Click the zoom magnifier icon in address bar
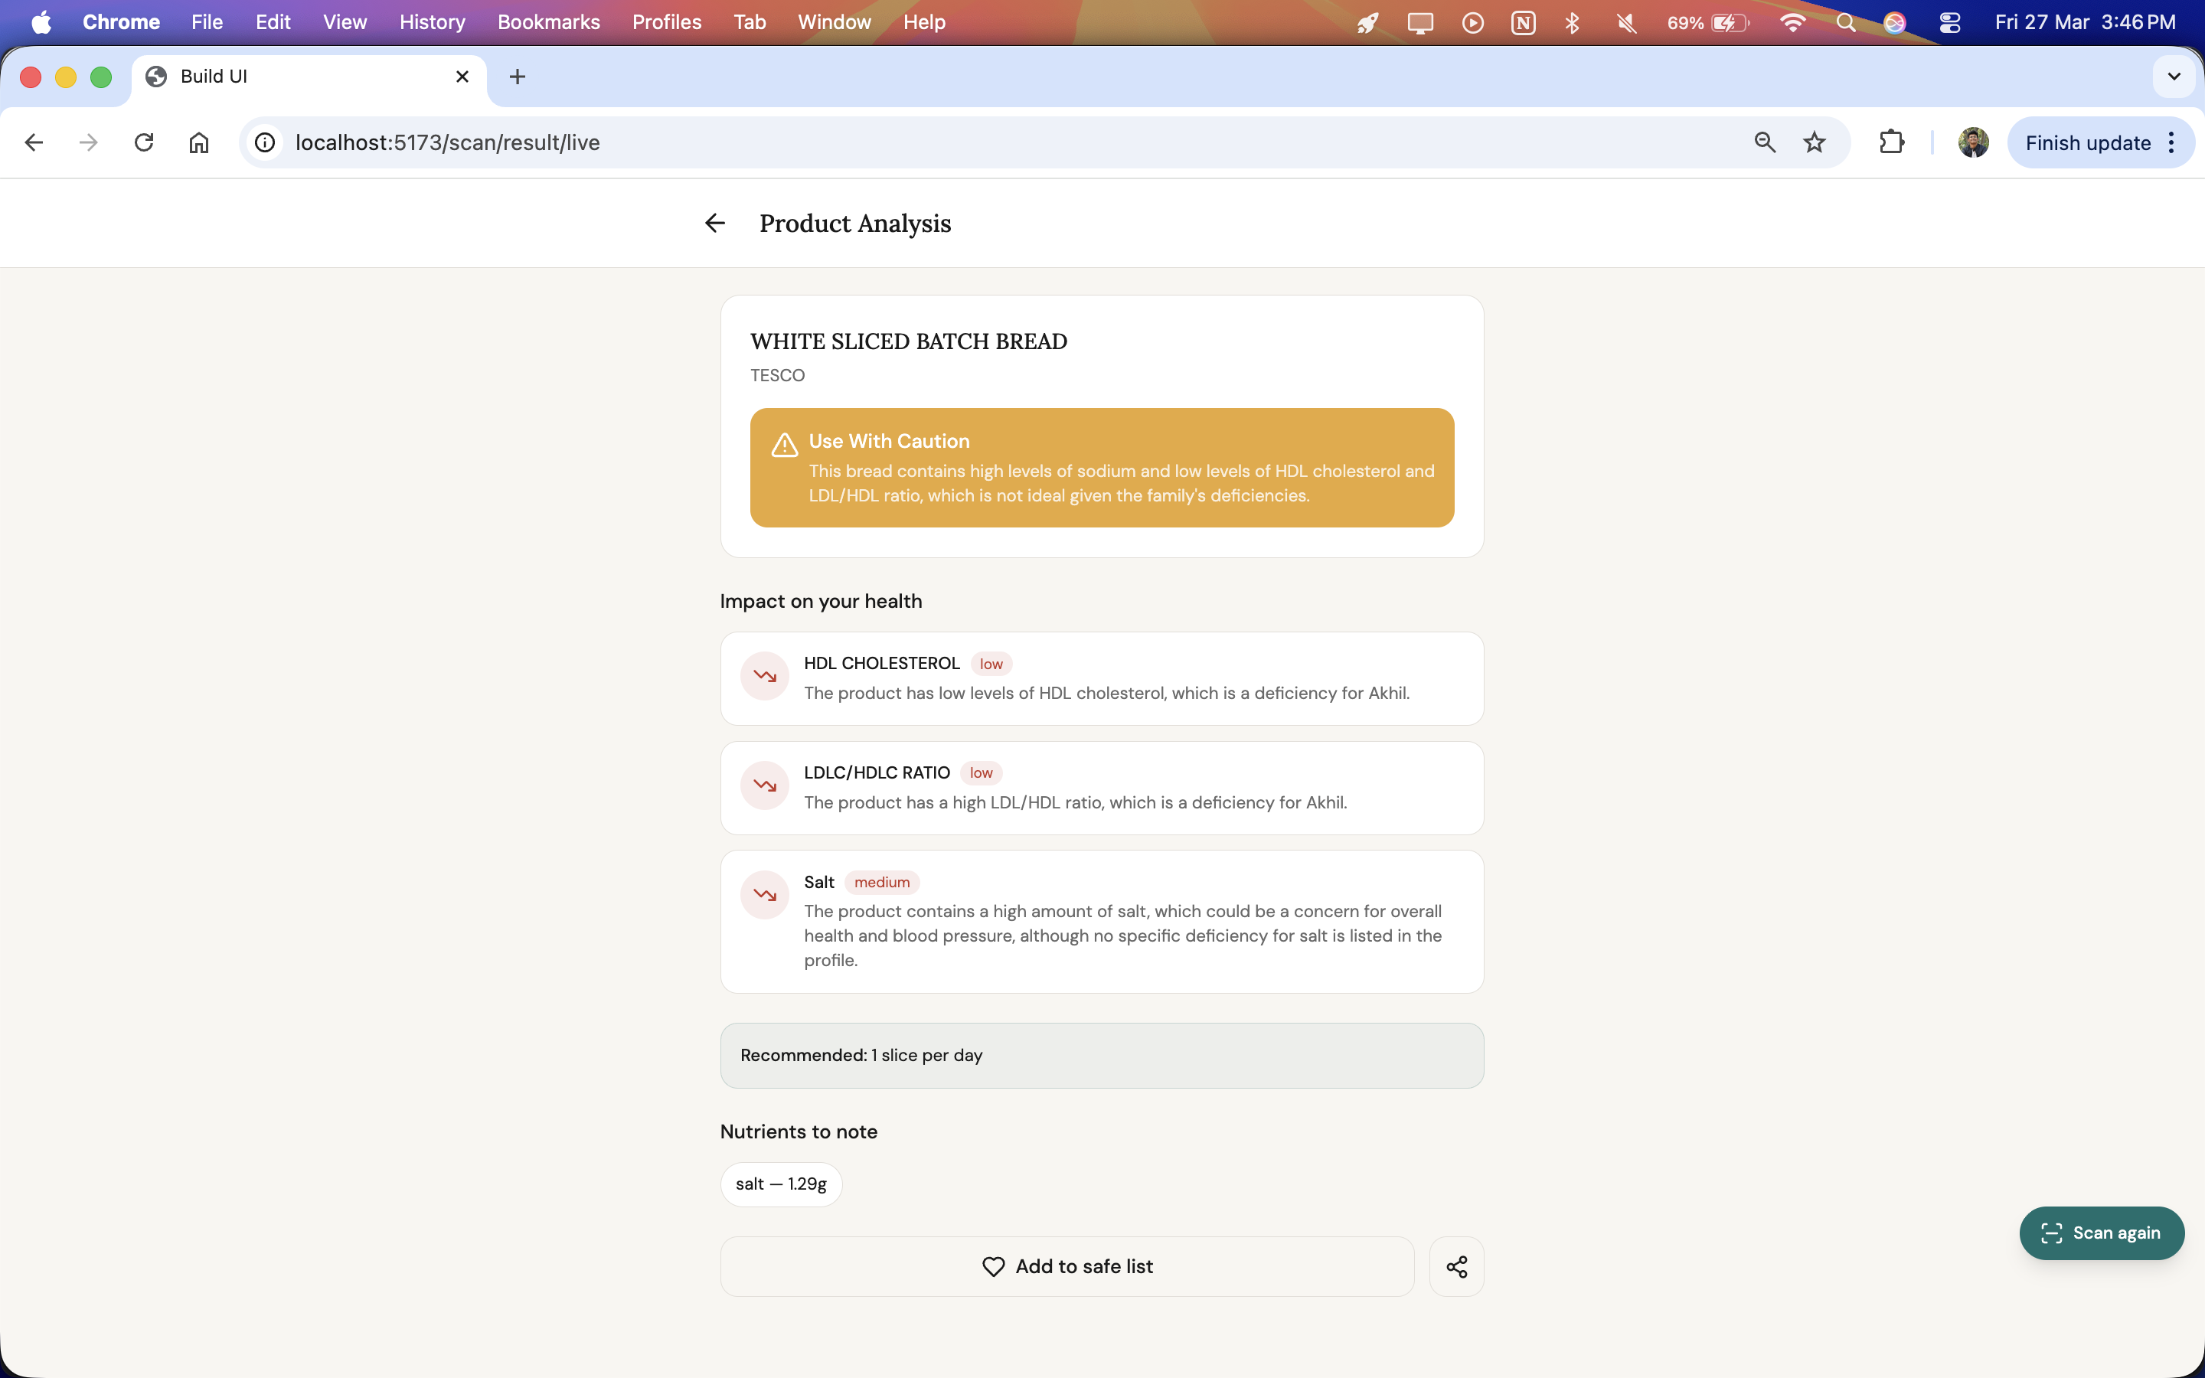The height and width of the screenshot is (1378, 2205). (1765, 142)
